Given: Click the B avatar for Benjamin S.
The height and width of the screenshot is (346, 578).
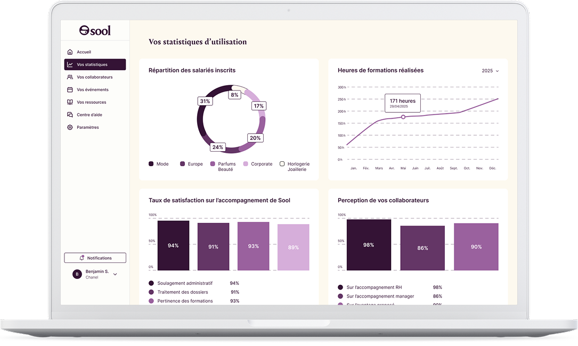Looking at the screenshot, I should 77,274.
